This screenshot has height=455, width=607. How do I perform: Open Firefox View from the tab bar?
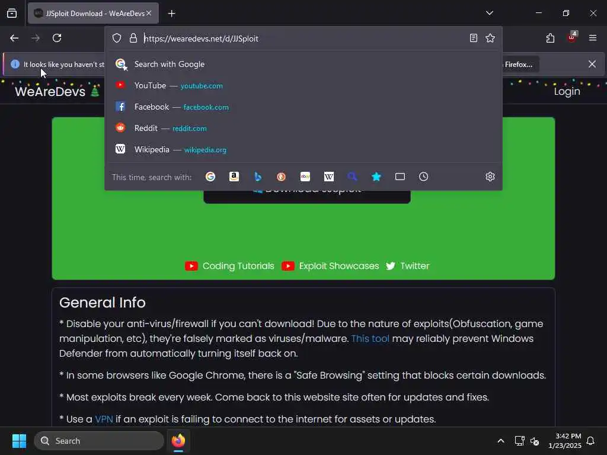tap(12, 14)
